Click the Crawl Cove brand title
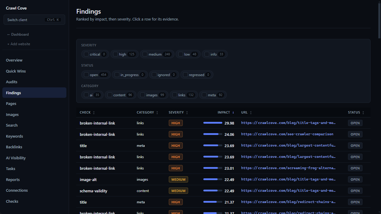 pyautogui.click(x=16, y=8)
